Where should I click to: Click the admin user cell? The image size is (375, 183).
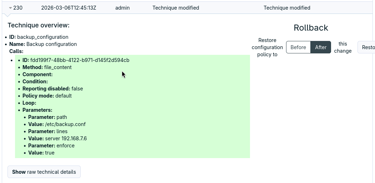pyautogui.click(x=122, y=8)
